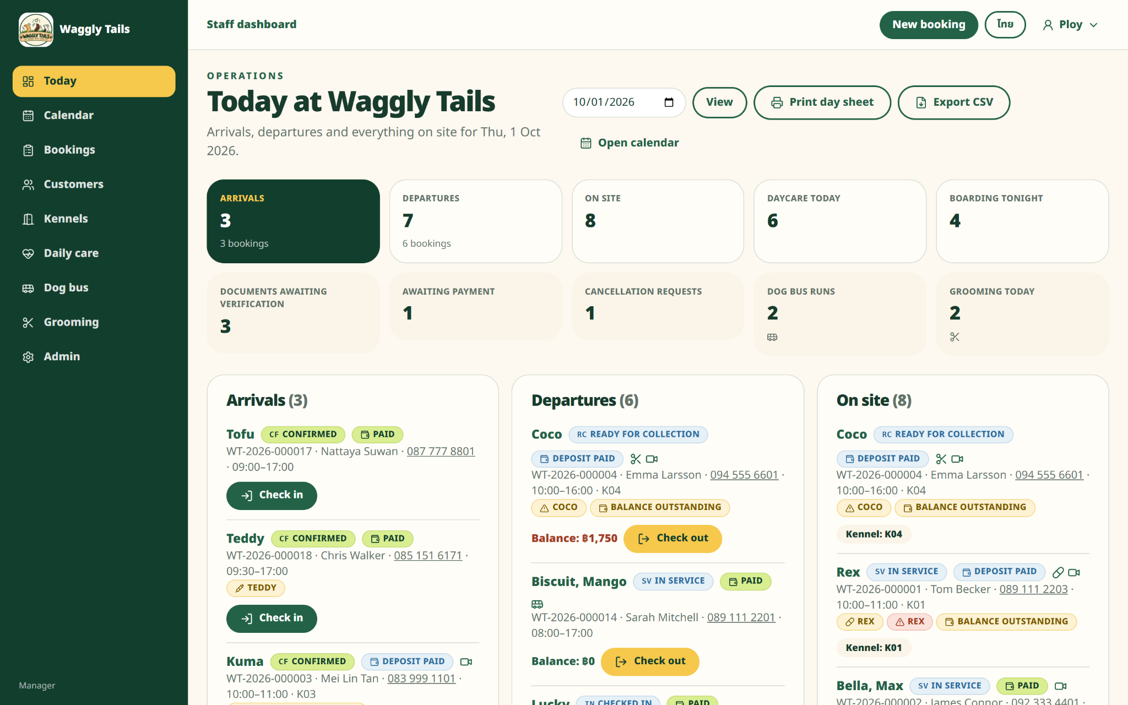Open Grooming in sidebar
The height and width of the screenshot is (705, 1128).
pos(94,322)
